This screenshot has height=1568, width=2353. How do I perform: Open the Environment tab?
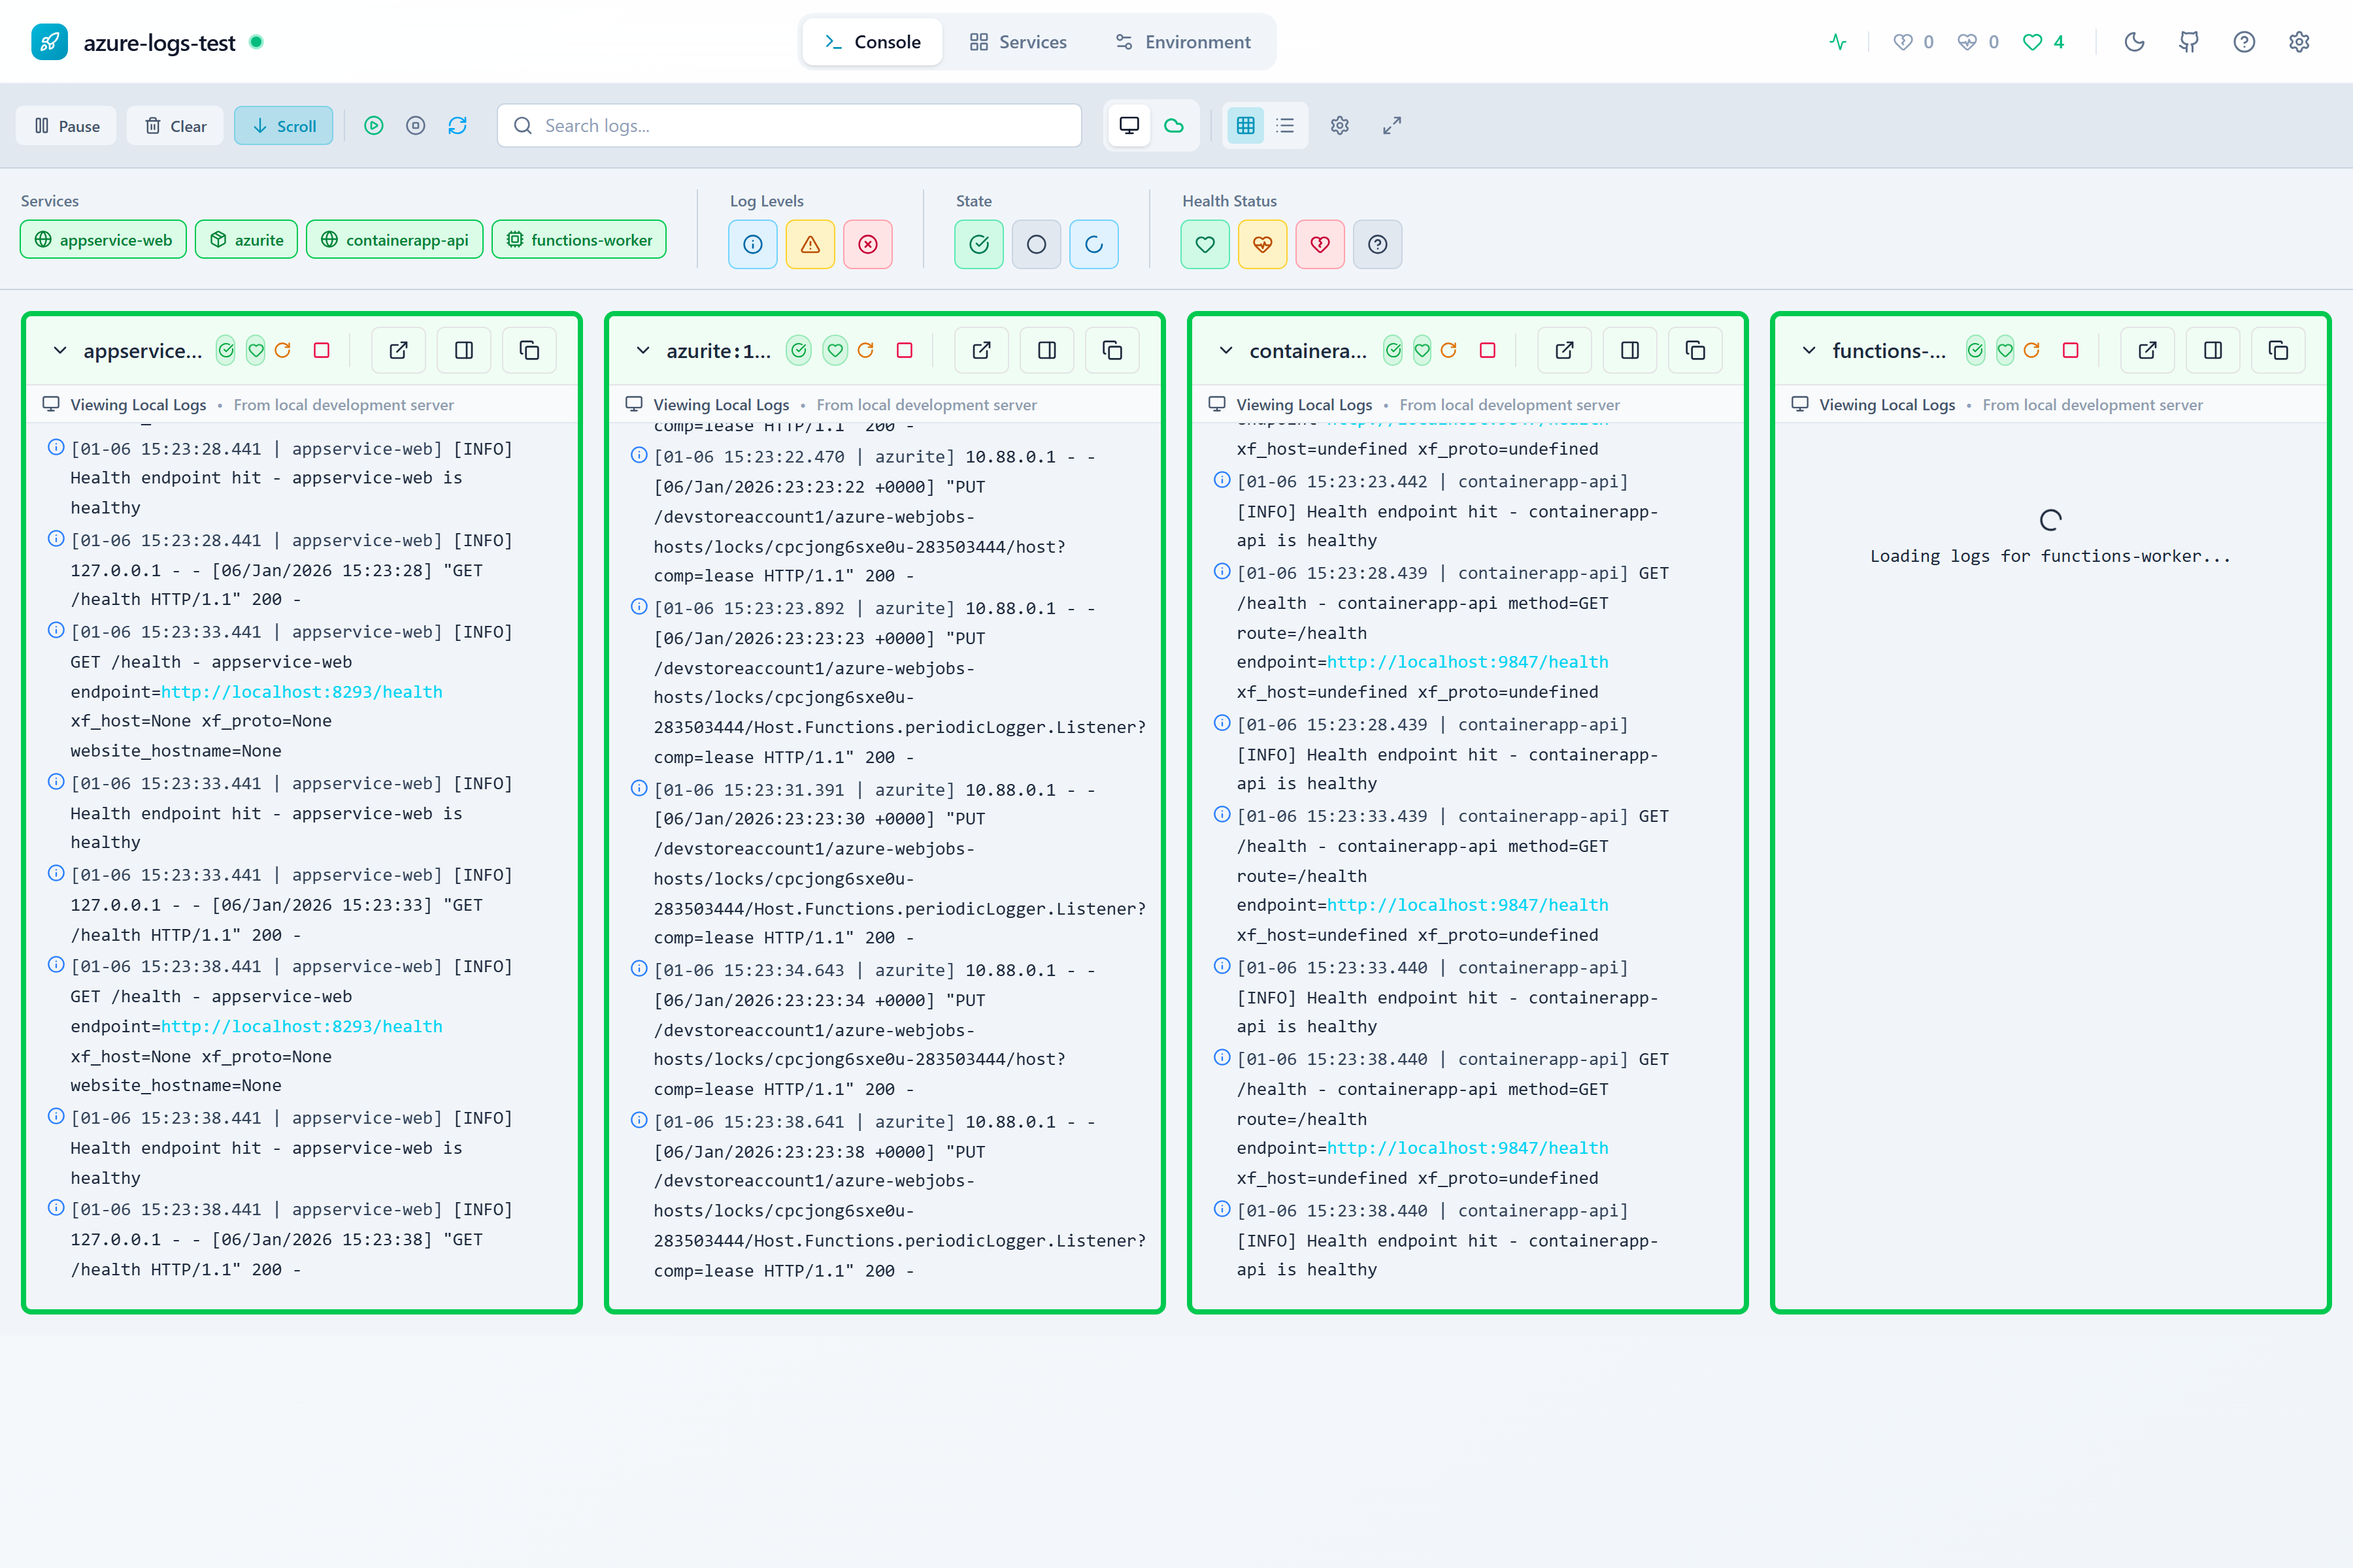(1182, 42)
